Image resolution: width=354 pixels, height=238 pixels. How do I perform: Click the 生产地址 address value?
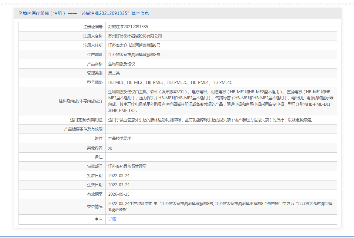[x=134, y=55]
